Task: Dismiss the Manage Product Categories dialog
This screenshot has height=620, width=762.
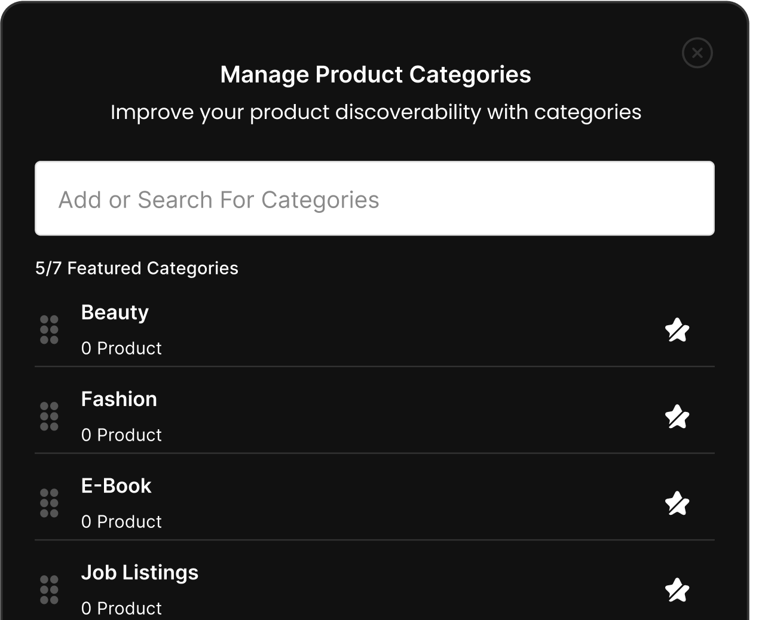Action: 697,53
